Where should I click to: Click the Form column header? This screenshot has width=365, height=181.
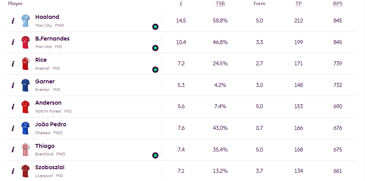pyautogui.click(x=259, y=4)
